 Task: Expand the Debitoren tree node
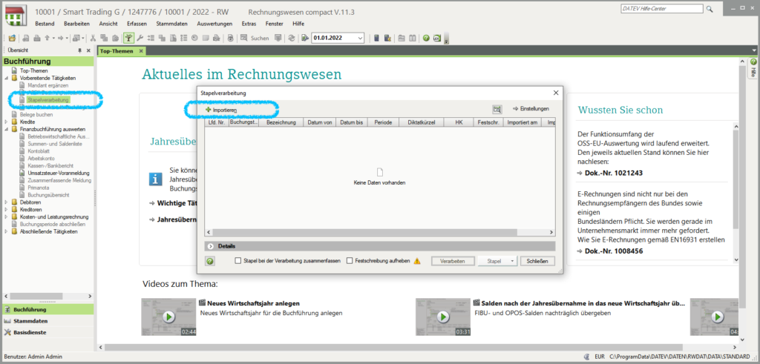pos(6,202)
